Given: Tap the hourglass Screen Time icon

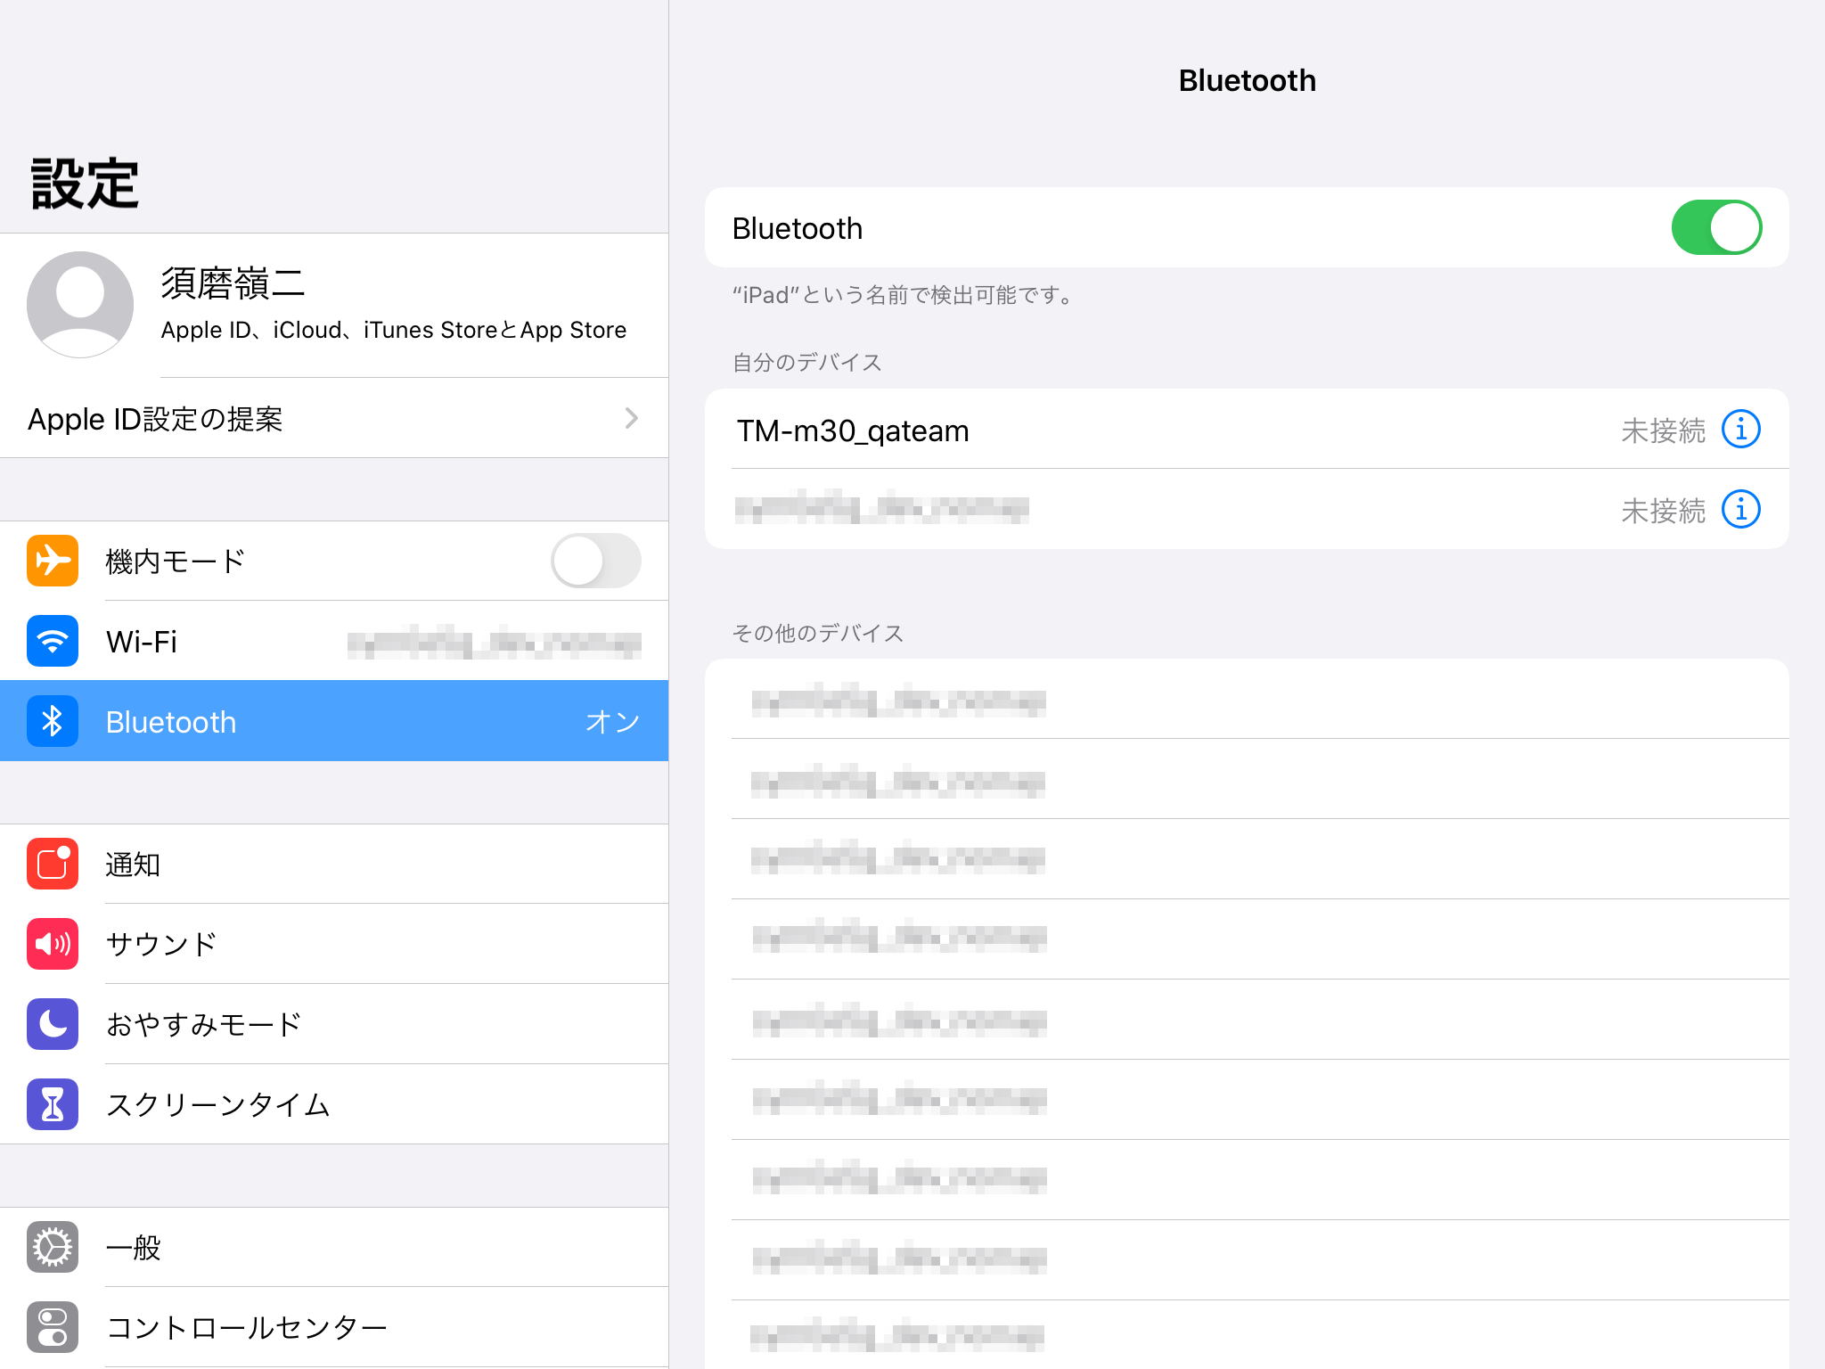Looking at the screenshot, I should (53, 1104).
